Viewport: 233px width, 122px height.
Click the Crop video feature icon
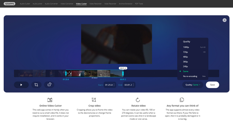(x=94, y=100)
